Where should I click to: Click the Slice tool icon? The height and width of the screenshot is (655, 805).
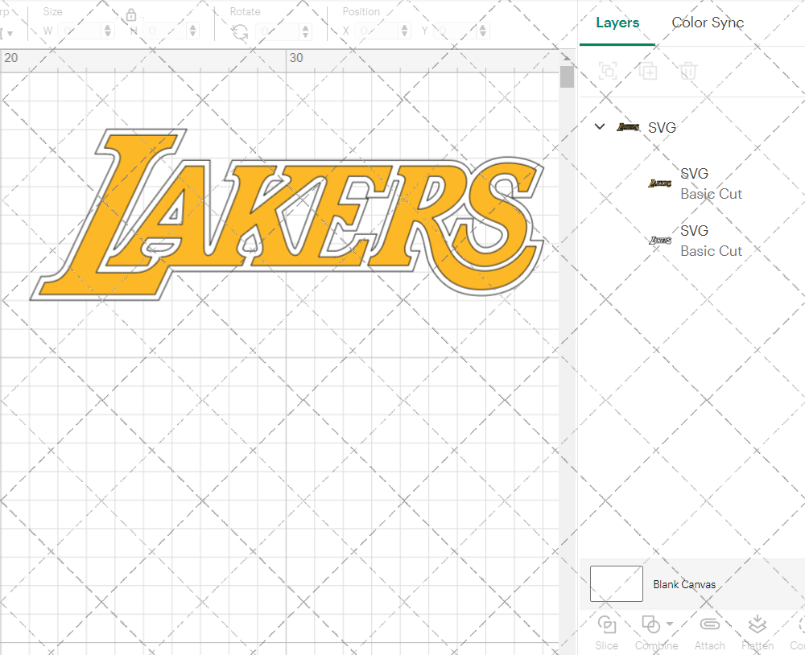pyautogui.click(x=607, y=625)
